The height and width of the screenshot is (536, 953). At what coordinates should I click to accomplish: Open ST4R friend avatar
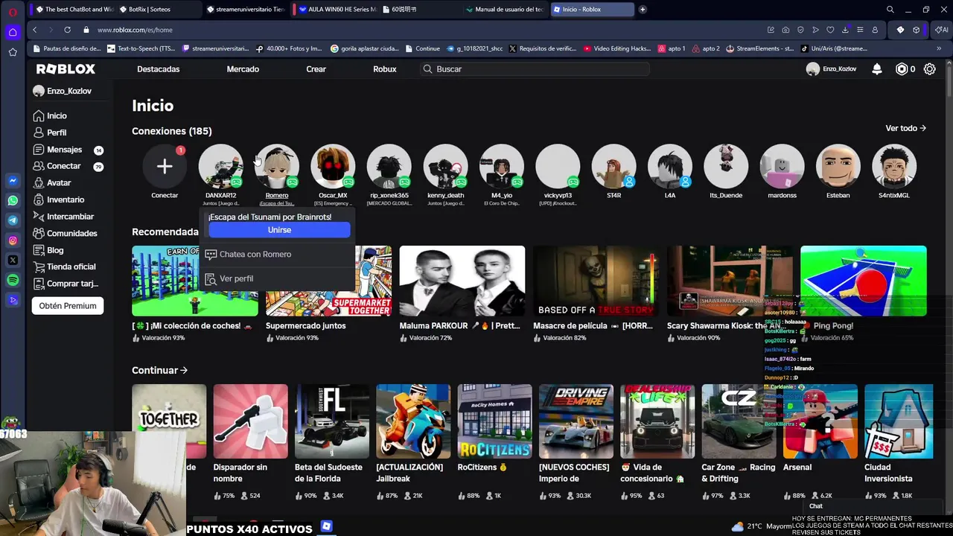click(613, 166)
